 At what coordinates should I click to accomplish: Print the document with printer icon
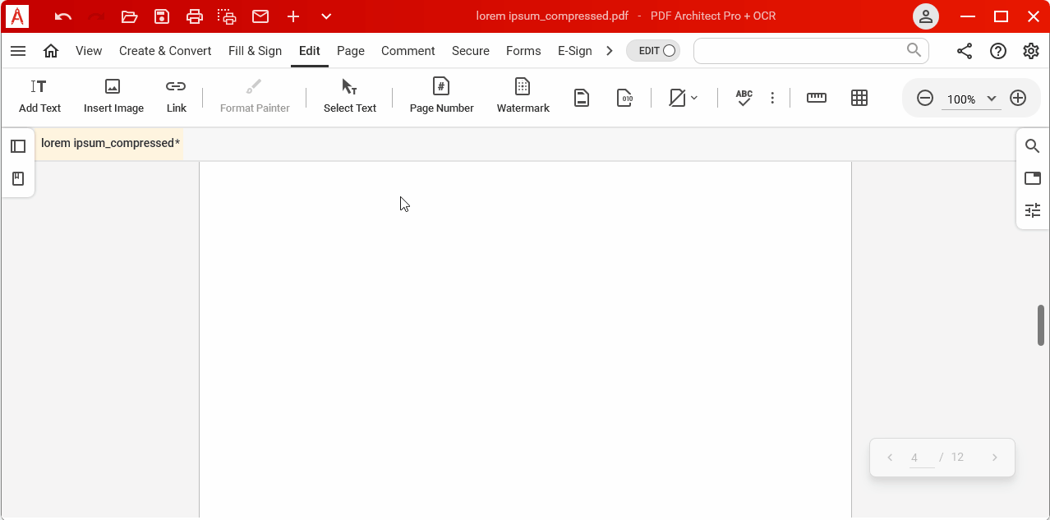pos(195,16)
